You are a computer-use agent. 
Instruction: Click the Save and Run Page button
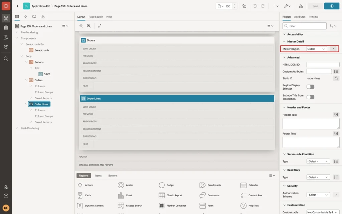click(332, 6)
